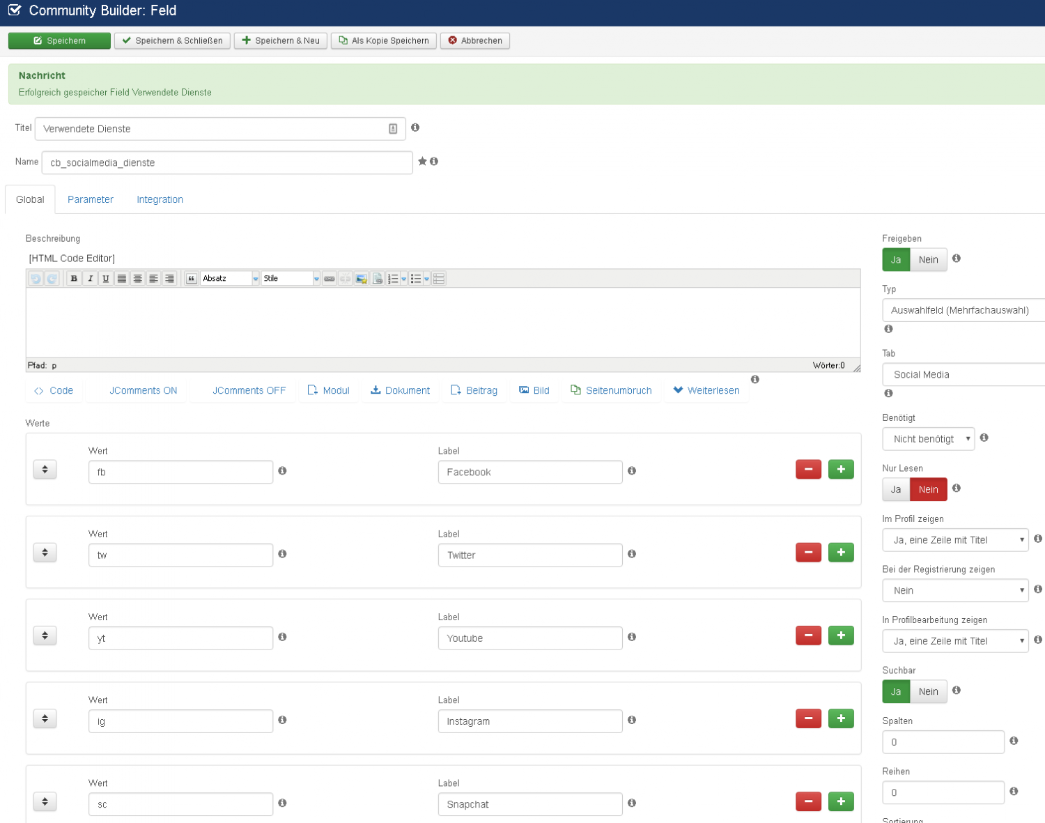This screenshot has height=823, width=1045.
Task: Open the Benötigt dropdown
Action: [x=929, y=439]
